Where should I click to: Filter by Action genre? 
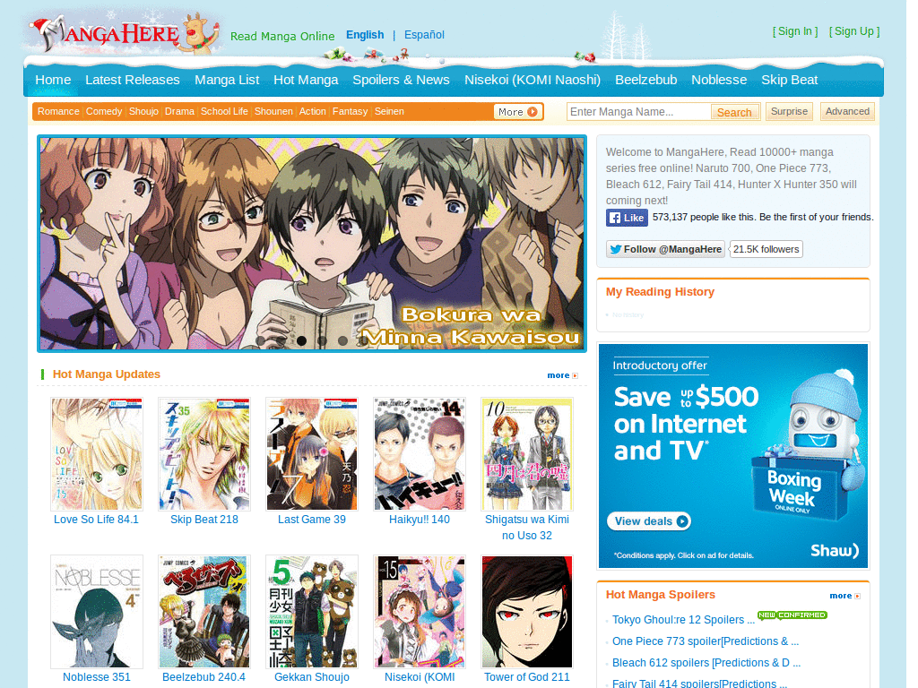pos(312,112)
